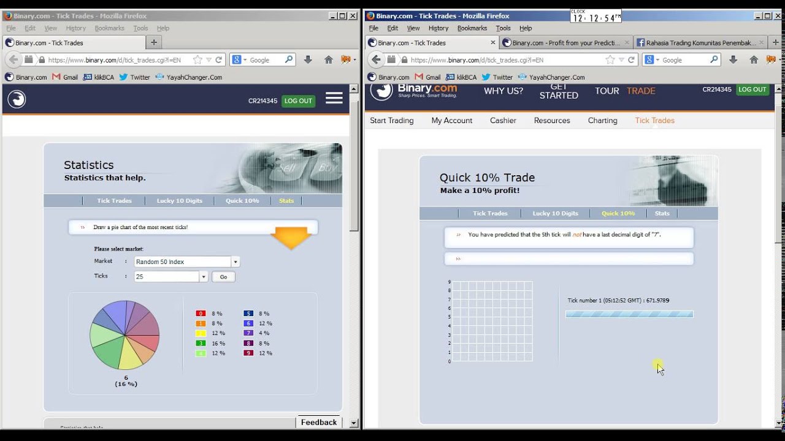Open new tab in right Firefox window
Image resolution: width=785 pixels, height=441 pixels.
coord(776,42)
